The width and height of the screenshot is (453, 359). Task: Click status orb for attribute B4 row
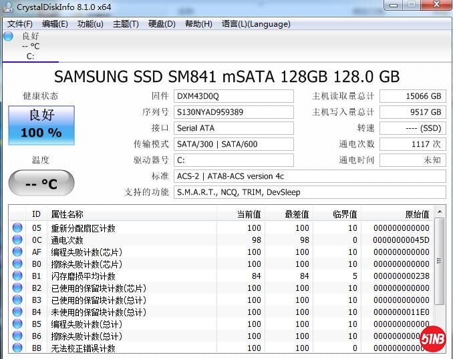(17, 312)
